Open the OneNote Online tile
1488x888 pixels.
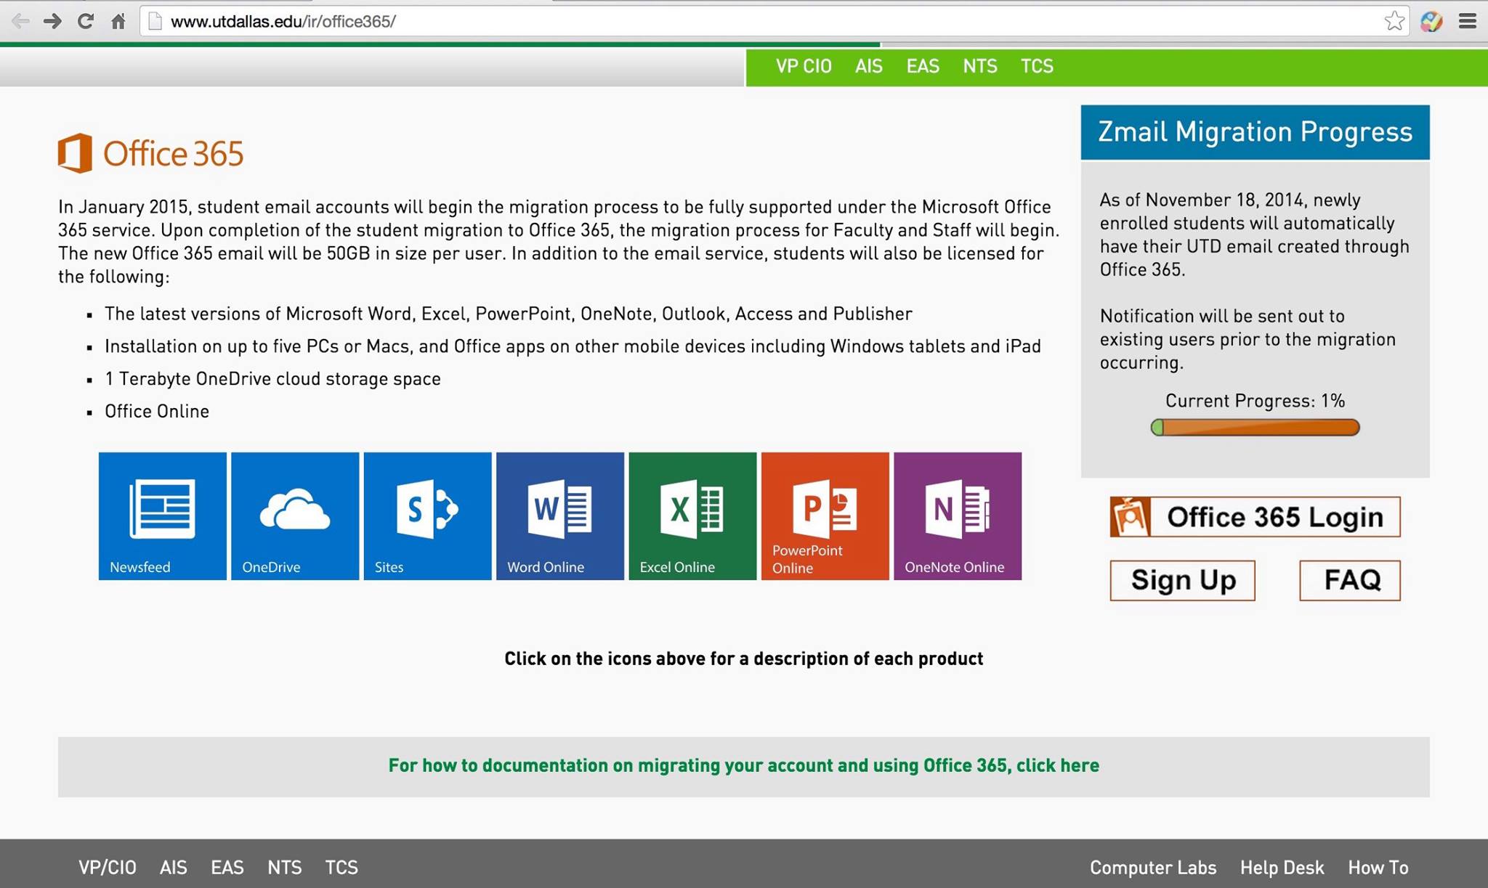tap(958, 516)
